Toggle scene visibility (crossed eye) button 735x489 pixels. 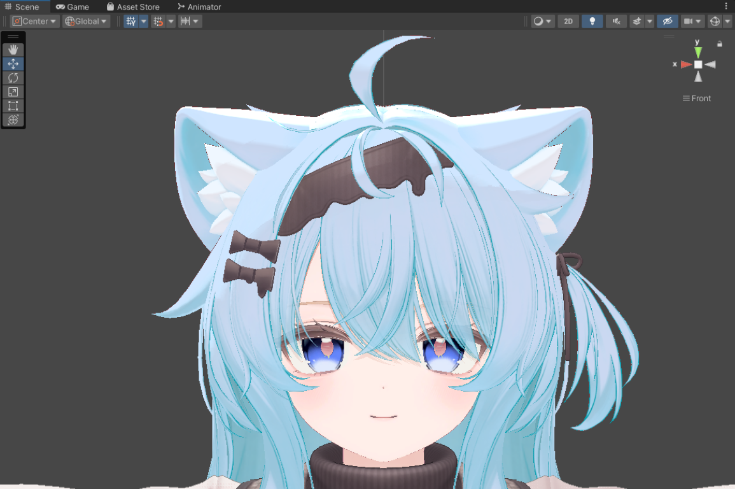pos(667,21)
